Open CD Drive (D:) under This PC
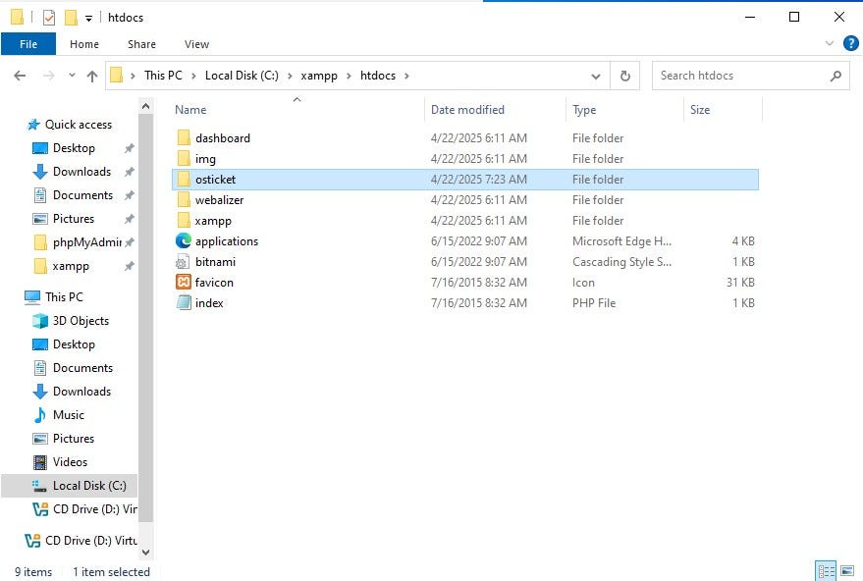Viewport: 863px width, 581px height. (x=94, y=509)
